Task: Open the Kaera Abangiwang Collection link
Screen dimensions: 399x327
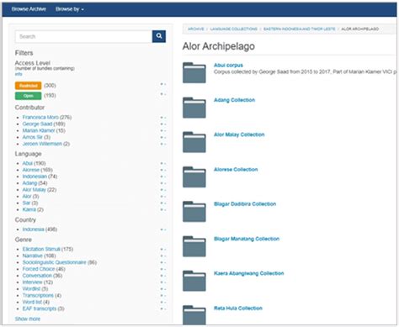Action: 249,273
